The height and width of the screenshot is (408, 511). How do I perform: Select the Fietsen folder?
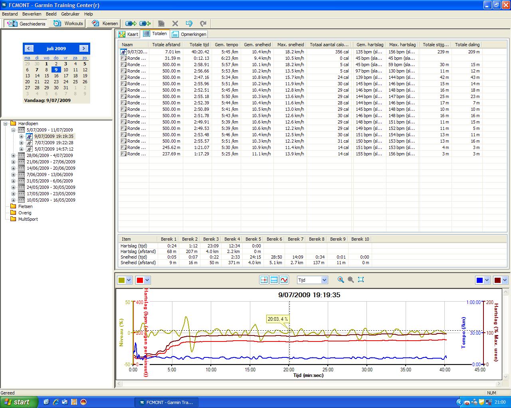click(25, 206)
